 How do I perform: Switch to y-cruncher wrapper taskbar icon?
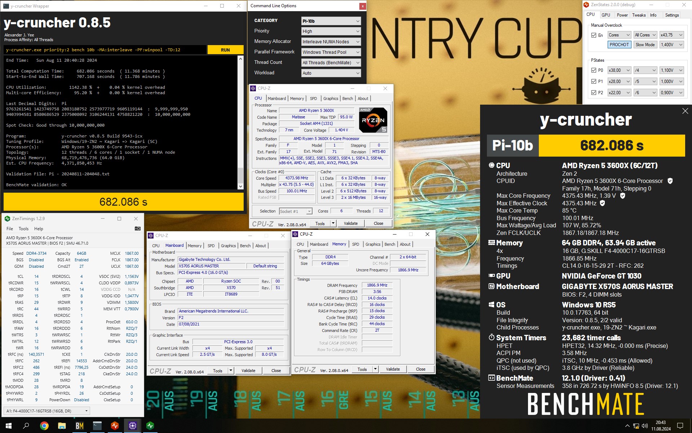97,426
